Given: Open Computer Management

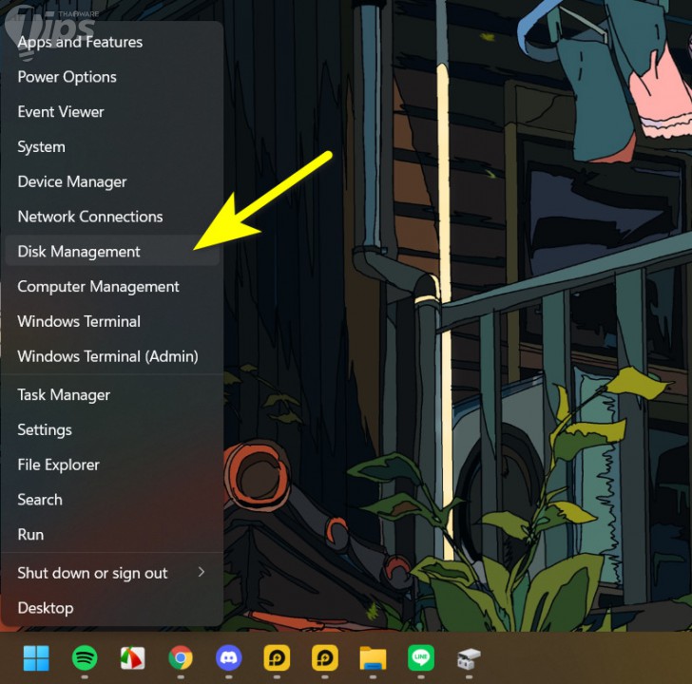Looking at the screenshot, I should [x=112, y=286].
